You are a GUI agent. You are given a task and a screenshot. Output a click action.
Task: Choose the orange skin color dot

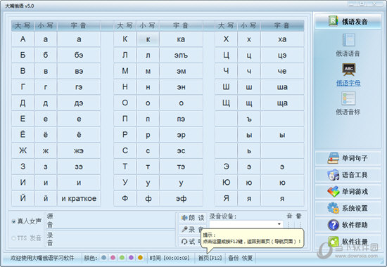click(x=140, y=258)
